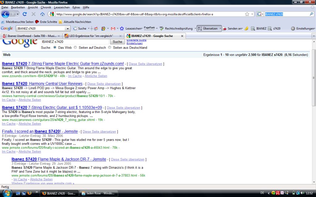Open the Windows Start orb
The height and width of the screenshot is (197, 316).
tap(7, 193)
